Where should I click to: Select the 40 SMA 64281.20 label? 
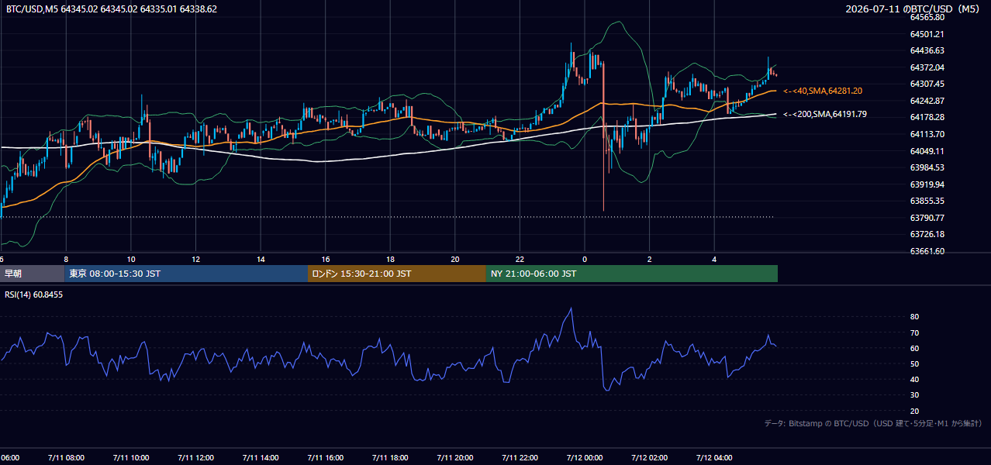pyautogui.click(x=823, y=91)
